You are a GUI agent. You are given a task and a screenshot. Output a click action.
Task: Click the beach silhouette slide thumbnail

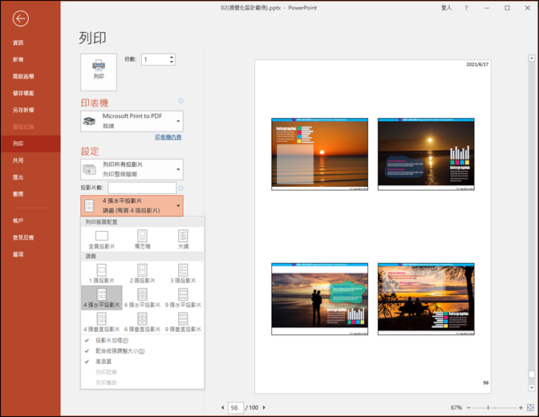click(x=320, y=299)
